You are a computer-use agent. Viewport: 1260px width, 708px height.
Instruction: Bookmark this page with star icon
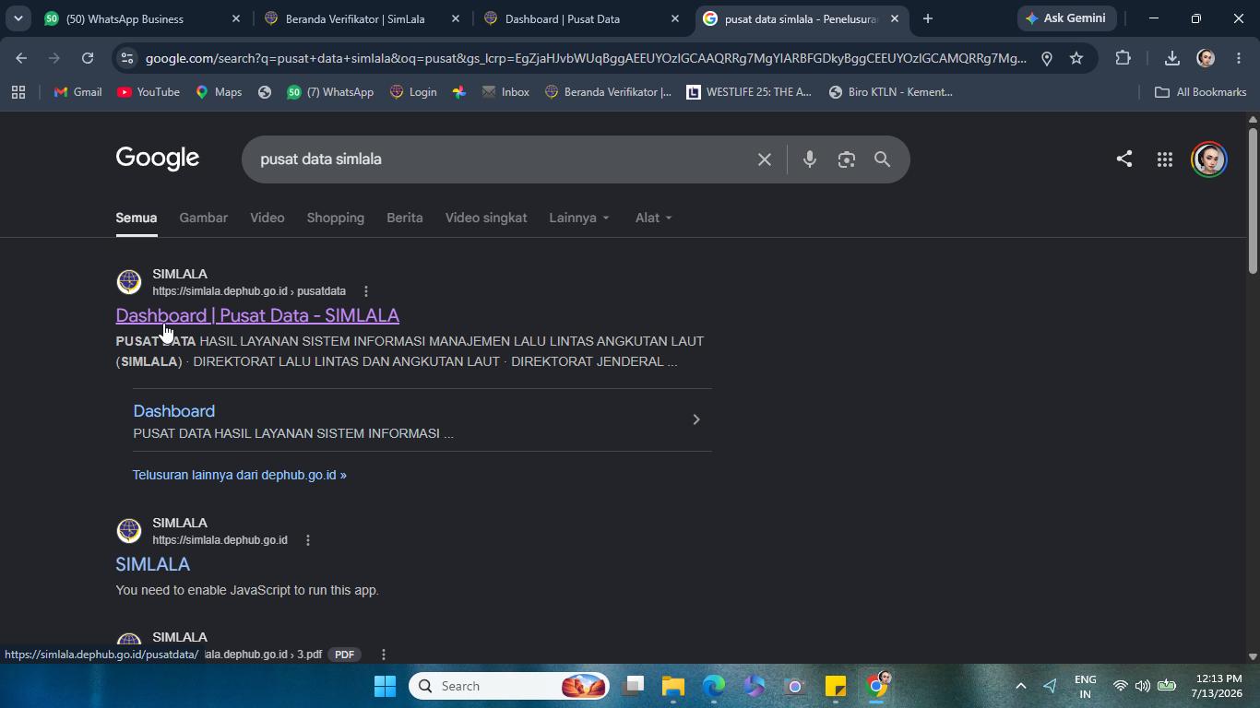point(1076,58)
